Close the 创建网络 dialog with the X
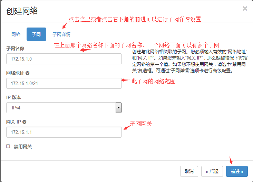 (x=245, y=9)
